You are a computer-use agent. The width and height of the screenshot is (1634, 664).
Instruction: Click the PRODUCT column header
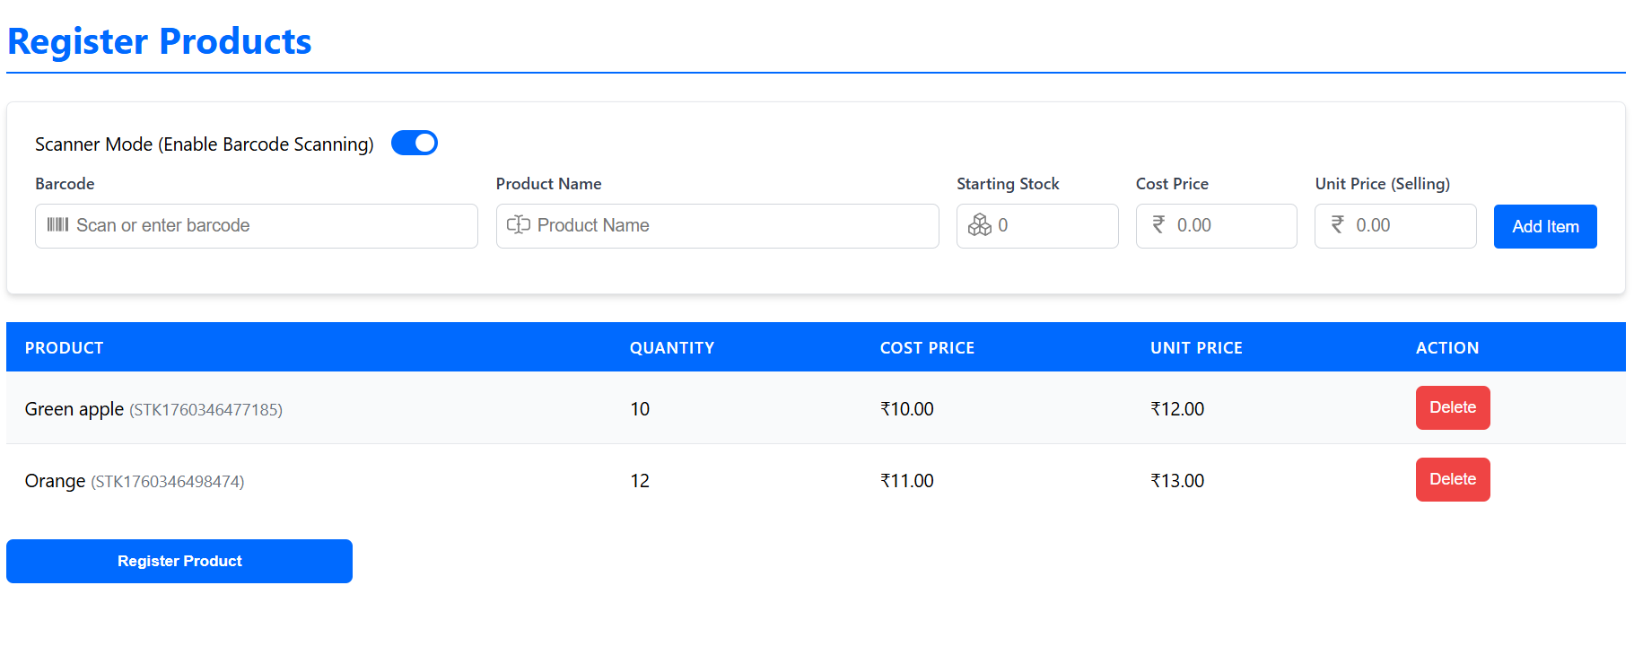point(65,348)
